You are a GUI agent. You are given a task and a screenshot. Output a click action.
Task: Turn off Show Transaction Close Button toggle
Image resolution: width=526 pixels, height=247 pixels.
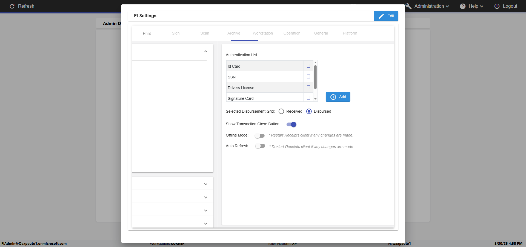tap(291, 124)
